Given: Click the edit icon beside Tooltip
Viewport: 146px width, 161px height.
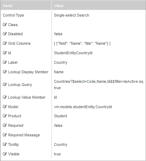Looking at the screenshot, I should pyautogui.click(x=5, y=144).
